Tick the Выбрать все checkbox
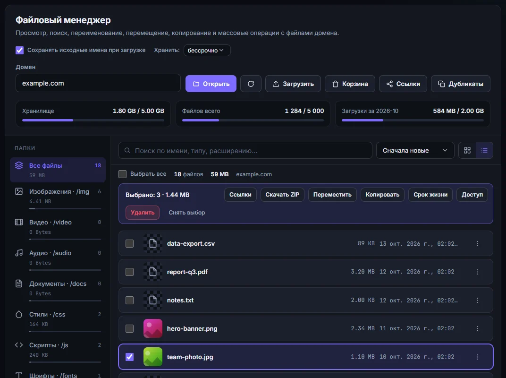Screen dimensions: 506x378 (123, 174)
